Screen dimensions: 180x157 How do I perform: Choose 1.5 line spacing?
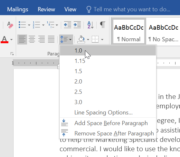108,71
